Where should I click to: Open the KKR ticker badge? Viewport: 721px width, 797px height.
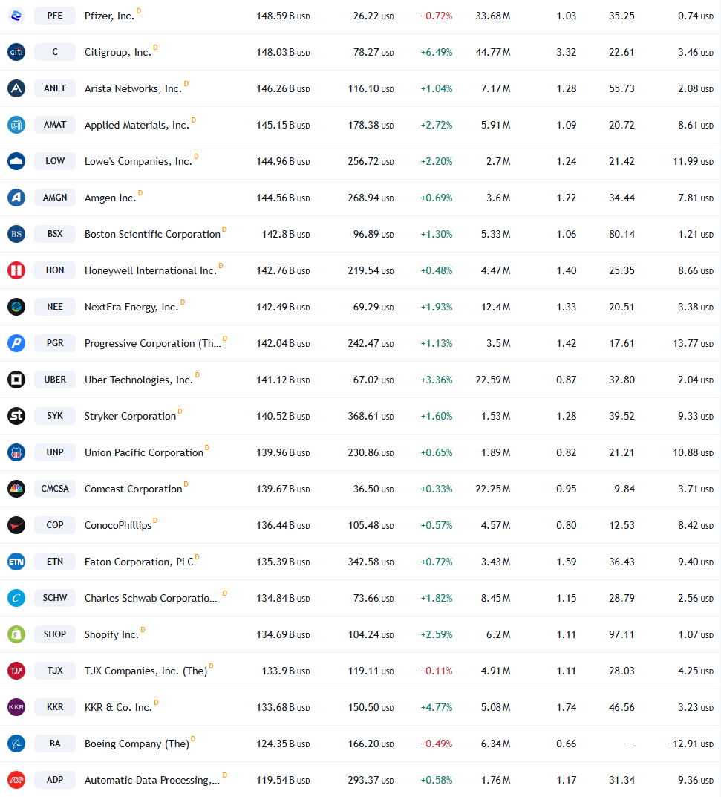point(55,707)
